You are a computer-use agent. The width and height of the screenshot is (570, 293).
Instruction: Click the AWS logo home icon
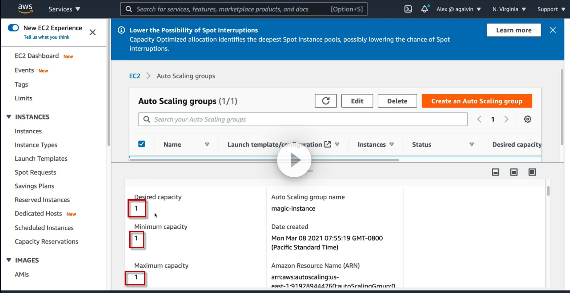(25, 9)
